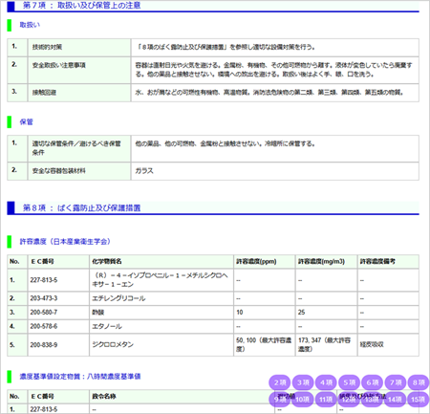
Task: Click the 許容濃度(mg/m3) column header
Action: tap(321, 261)
